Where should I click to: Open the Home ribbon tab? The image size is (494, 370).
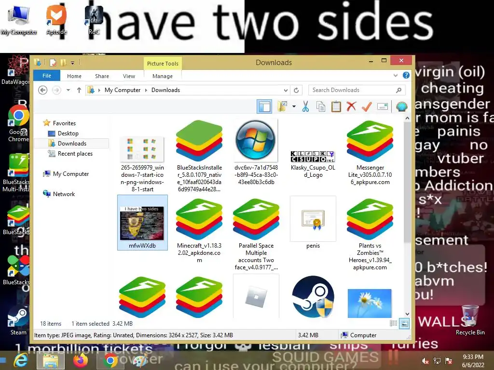click(74, 76)
